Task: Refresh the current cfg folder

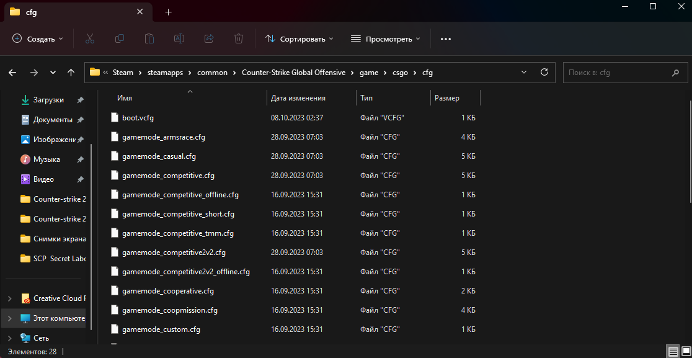Action: click(544, 72)
